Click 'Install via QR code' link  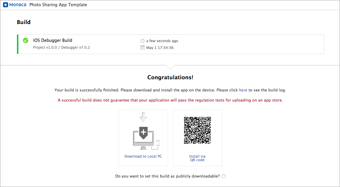197,158
